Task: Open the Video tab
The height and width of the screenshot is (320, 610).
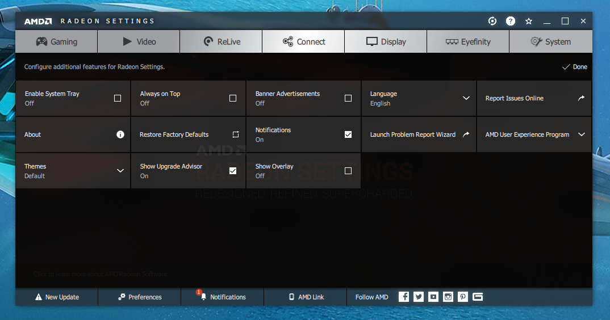Action: pos(139,41)
